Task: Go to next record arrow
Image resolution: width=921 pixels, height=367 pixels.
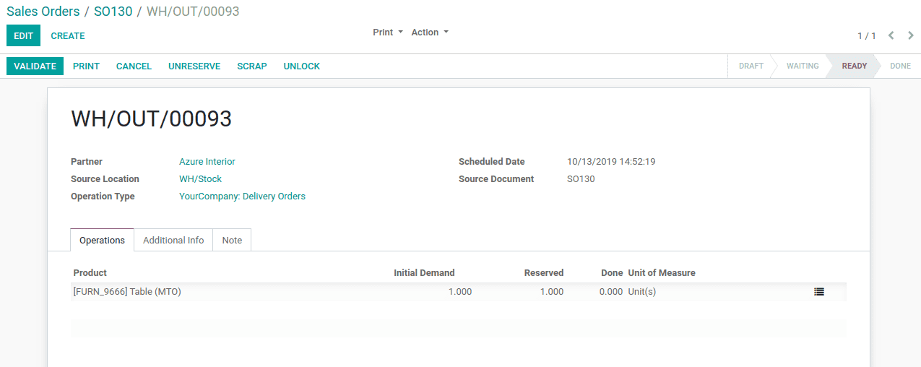Action: (911, 35)
